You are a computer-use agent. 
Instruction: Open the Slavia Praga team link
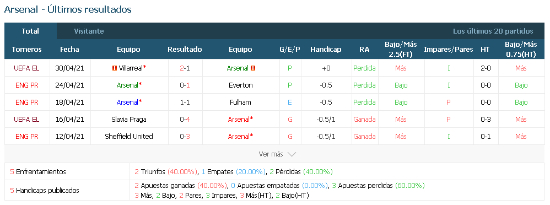click(x=128, y=120)
